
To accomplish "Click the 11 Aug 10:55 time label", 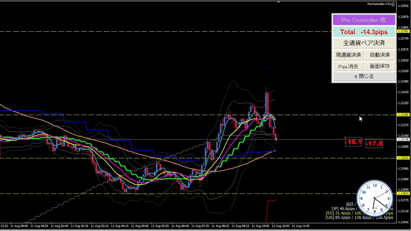I will (x=281, y=226).
